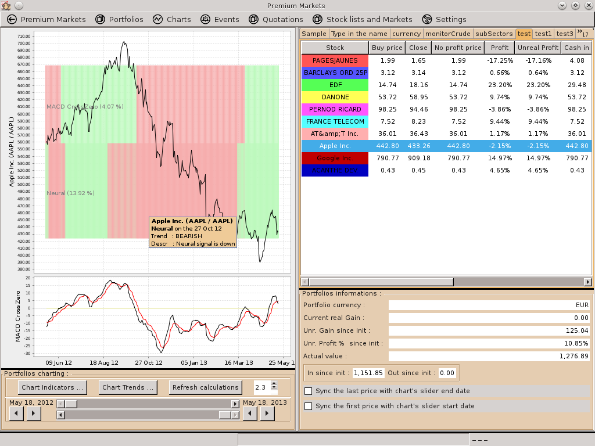The width and height of the screenshot is (595, 446).
Task: Click the start date slider handle
Action: click(x=70, y=404)
